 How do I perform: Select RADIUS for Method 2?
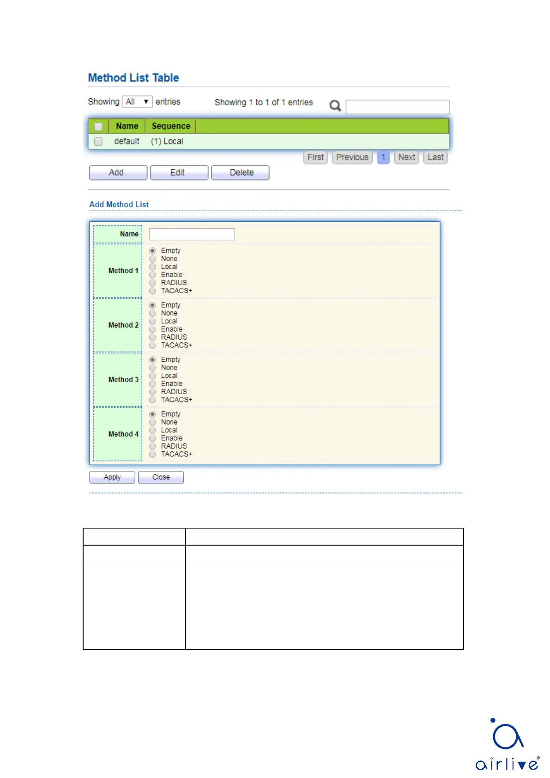[152, 337]
